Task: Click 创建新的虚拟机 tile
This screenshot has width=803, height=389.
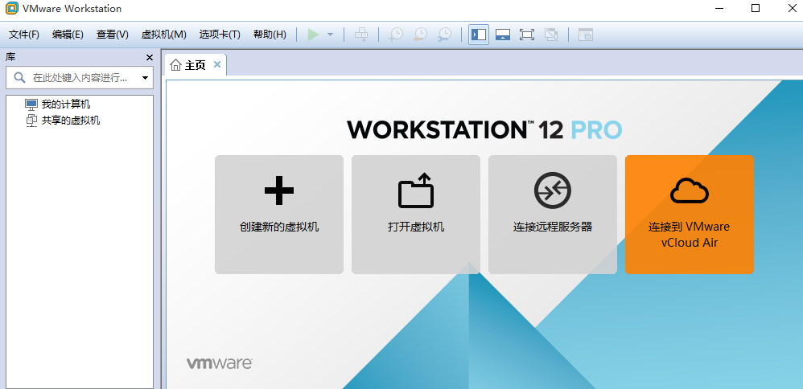Action: [x=279, y=215]
